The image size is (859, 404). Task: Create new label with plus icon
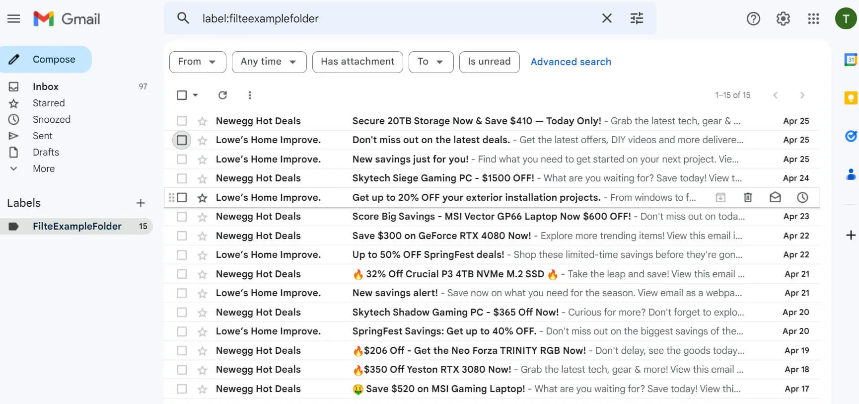pos(141,203)
